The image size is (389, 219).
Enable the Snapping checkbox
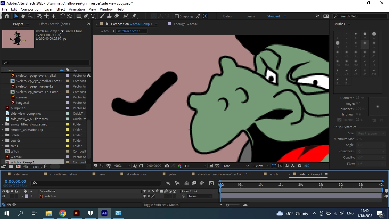tap(177, 16)
